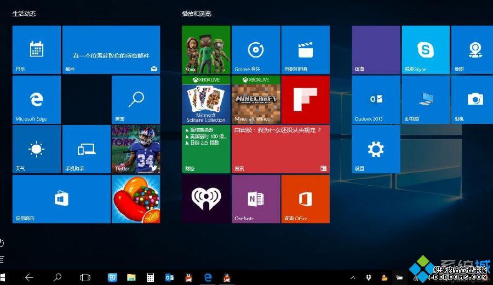Screen dimensions: 493x285
Task: Open the Get Skype tile
Action: (x=426, y=50)
